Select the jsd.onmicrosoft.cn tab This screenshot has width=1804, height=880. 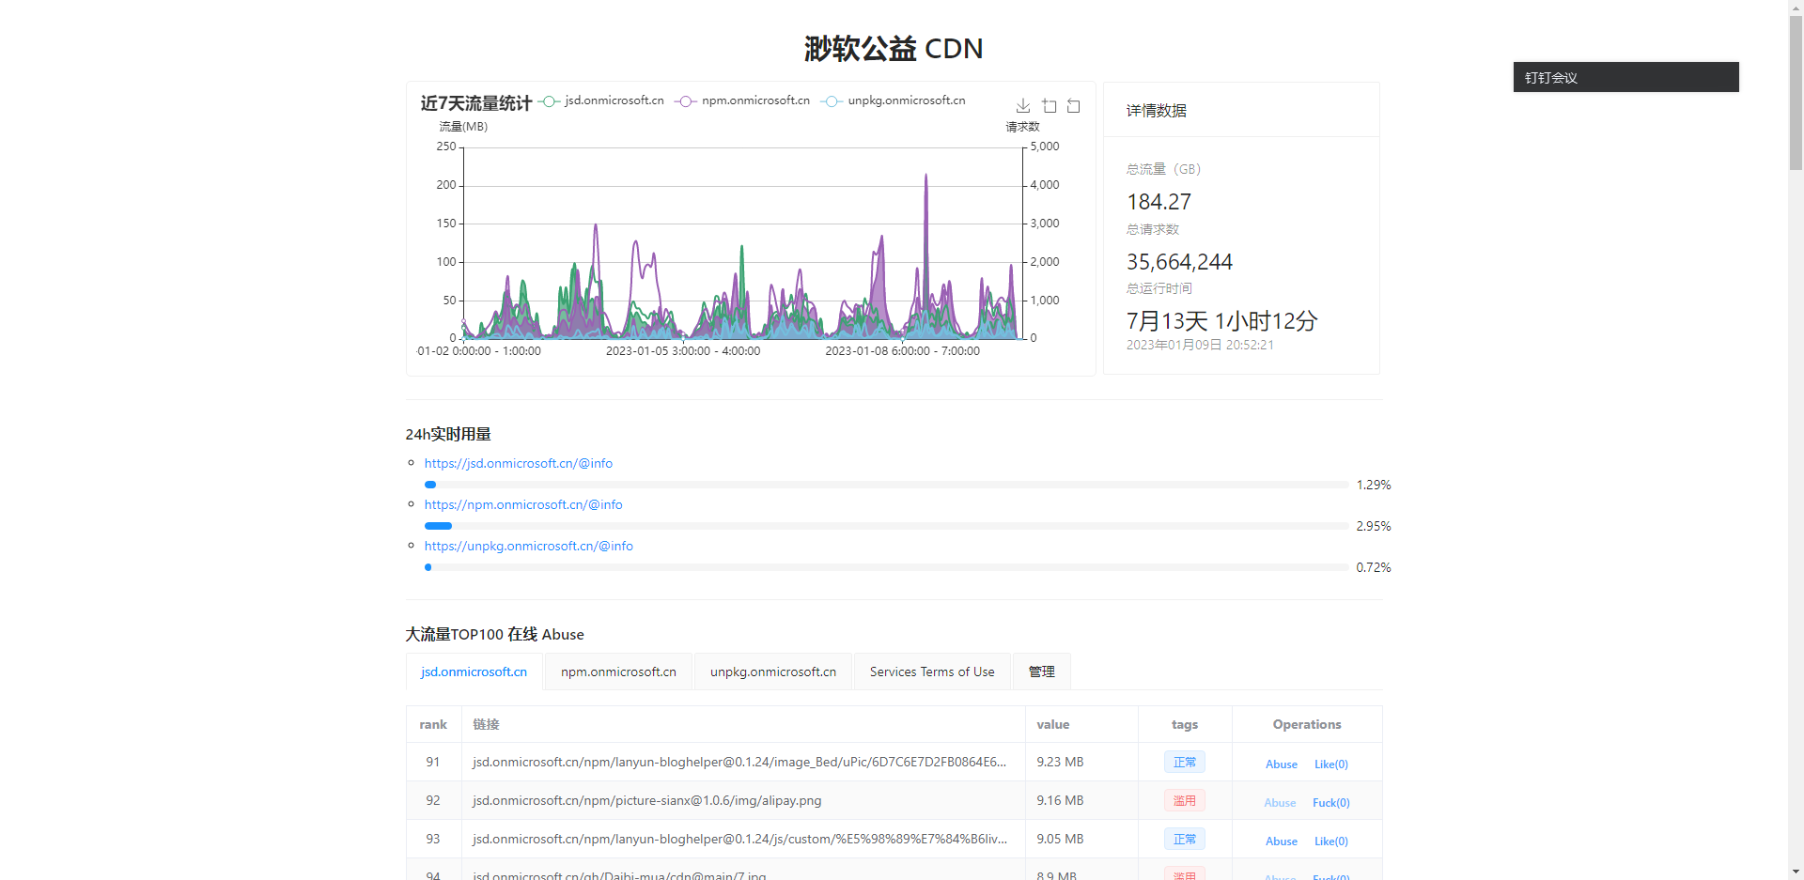point(474,672)
